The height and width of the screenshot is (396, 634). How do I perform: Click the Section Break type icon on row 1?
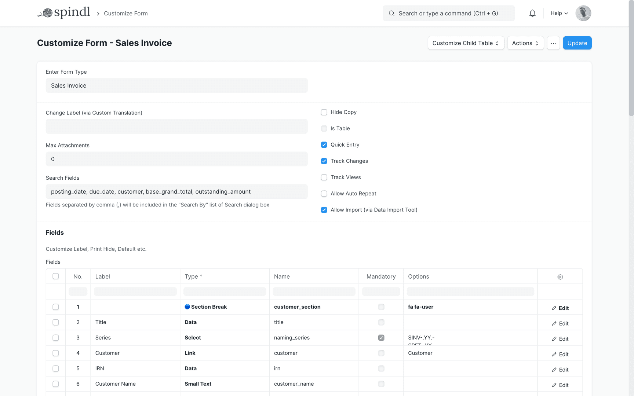(x=187, y=307)
